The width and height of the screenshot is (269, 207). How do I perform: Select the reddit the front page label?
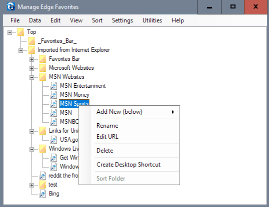pos(63,176)
